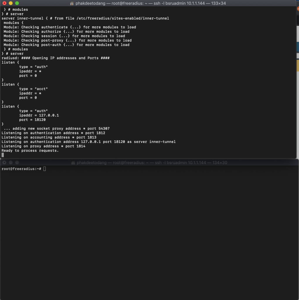Click the home folder icon in bottom window title
Image resolution: width=299 pixels, height=300 pixels.
click(x=73, y=163)
